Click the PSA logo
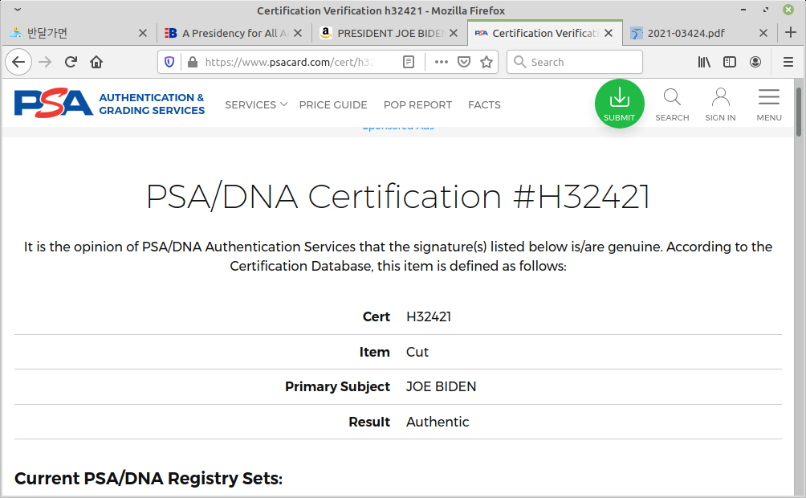 click(x=54, y=103)
